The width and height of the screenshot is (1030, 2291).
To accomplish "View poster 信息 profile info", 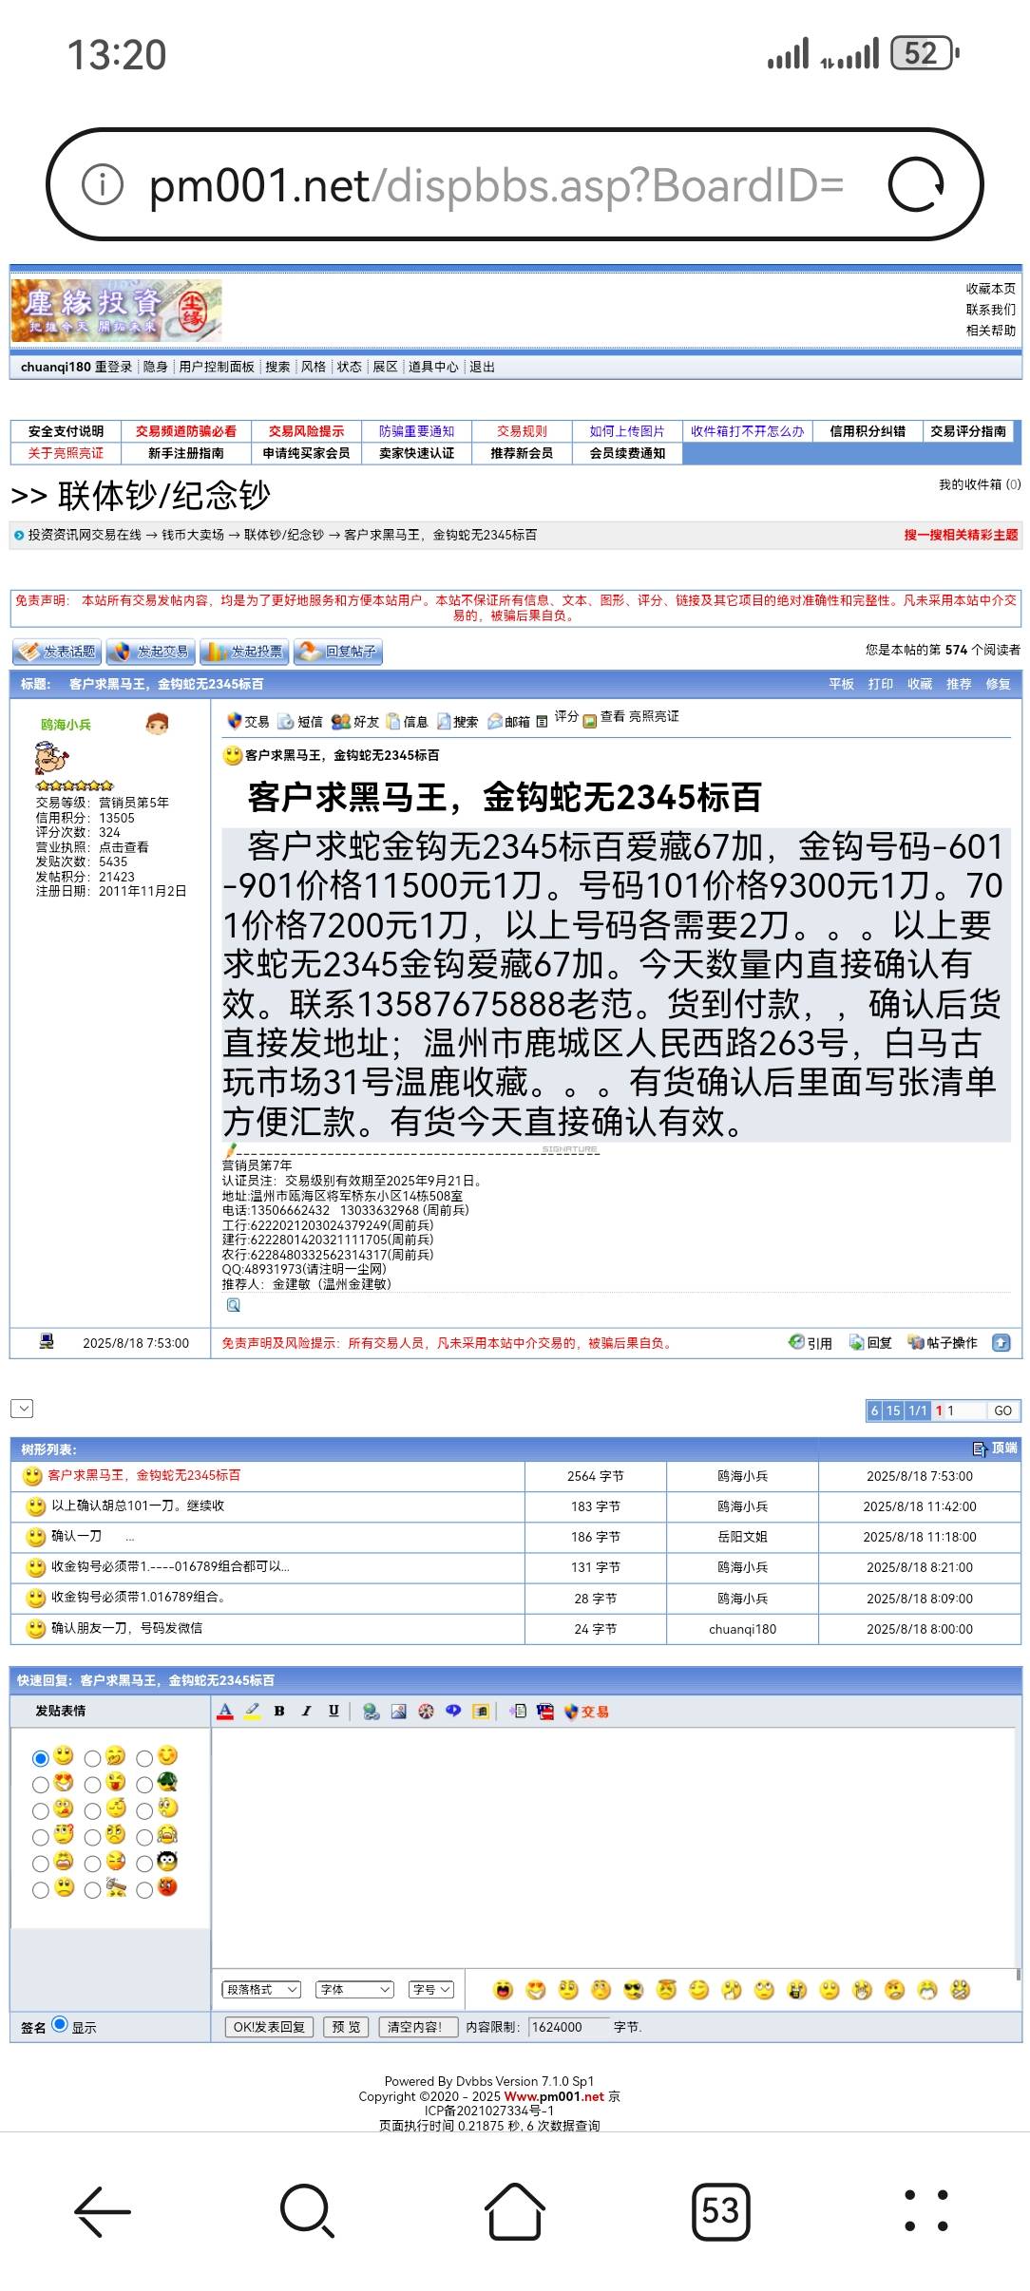I will coord(407,722).
